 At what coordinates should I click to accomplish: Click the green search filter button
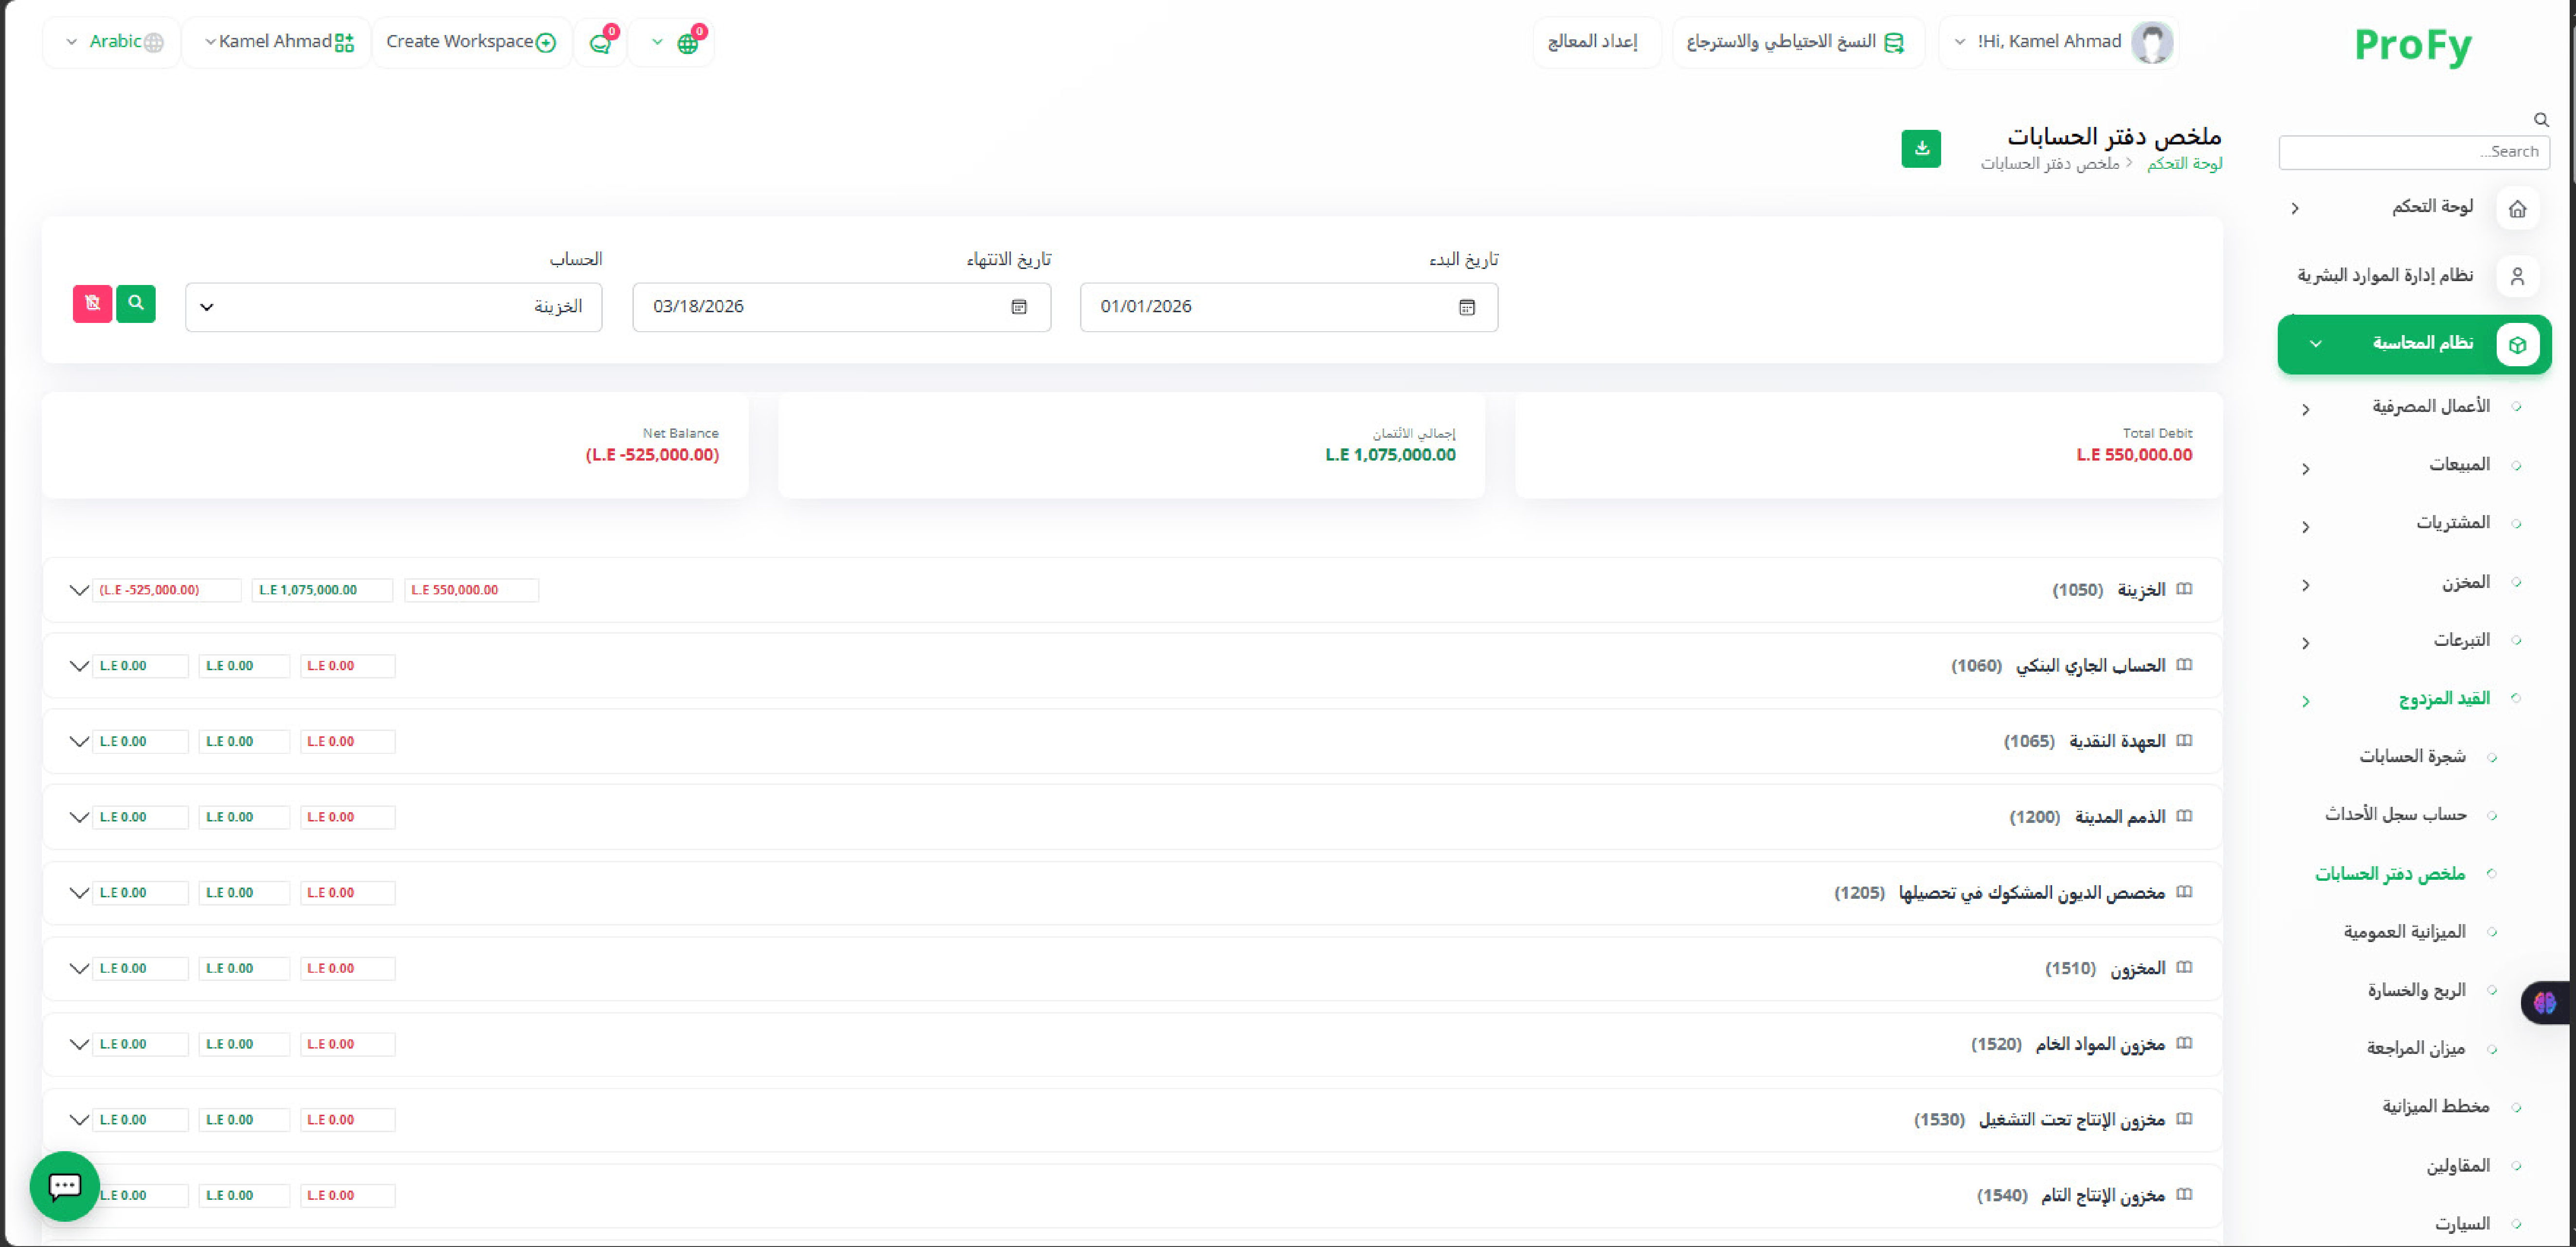(x=136, y=303)
